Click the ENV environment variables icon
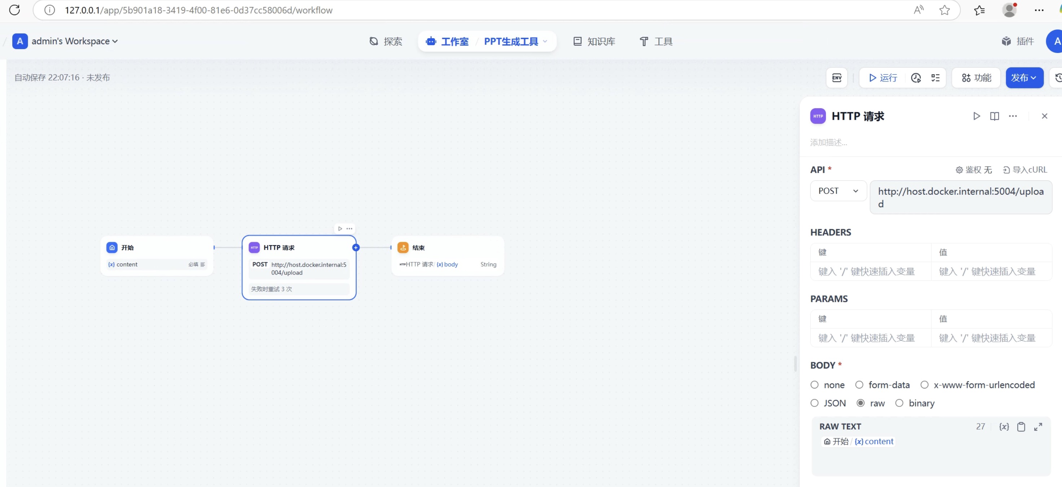Viewport: 1062px width, 487px height. [836, 78]
